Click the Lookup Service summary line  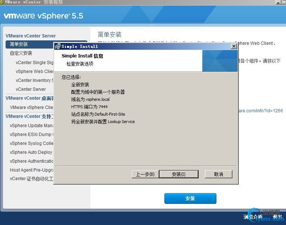tap(103, 122)
